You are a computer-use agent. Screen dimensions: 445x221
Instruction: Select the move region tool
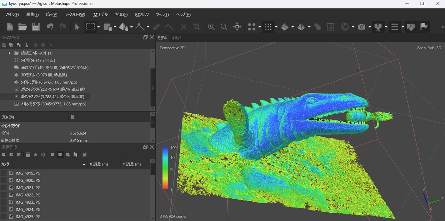[108, 27]
